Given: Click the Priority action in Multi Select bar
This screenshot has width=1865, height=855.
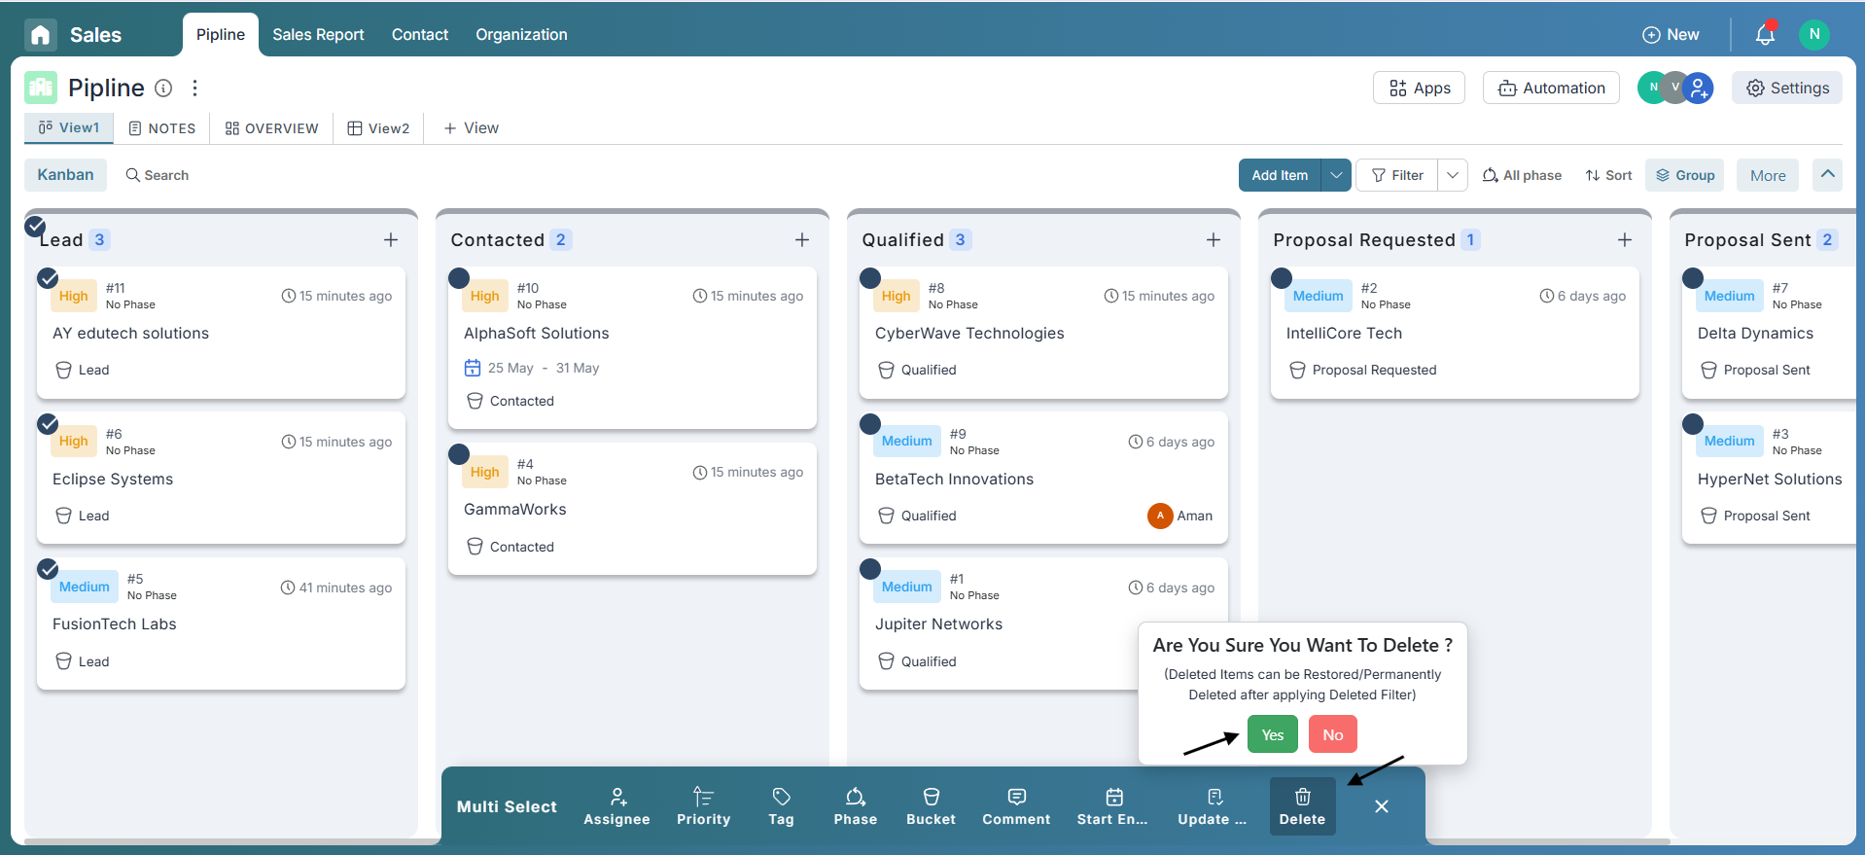Looking at the screenshot, I should (703, 806).
